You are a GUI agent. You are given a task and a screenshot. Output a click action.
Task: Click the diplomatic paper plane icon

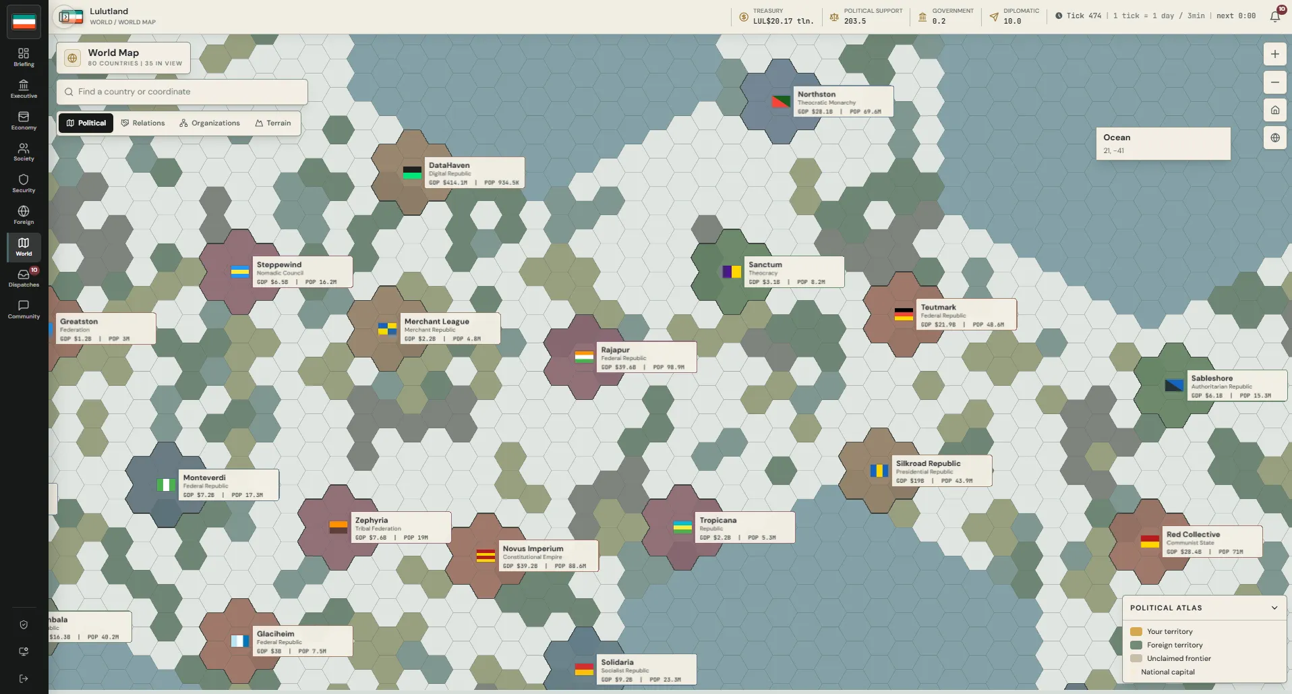[x=994, y=17]
